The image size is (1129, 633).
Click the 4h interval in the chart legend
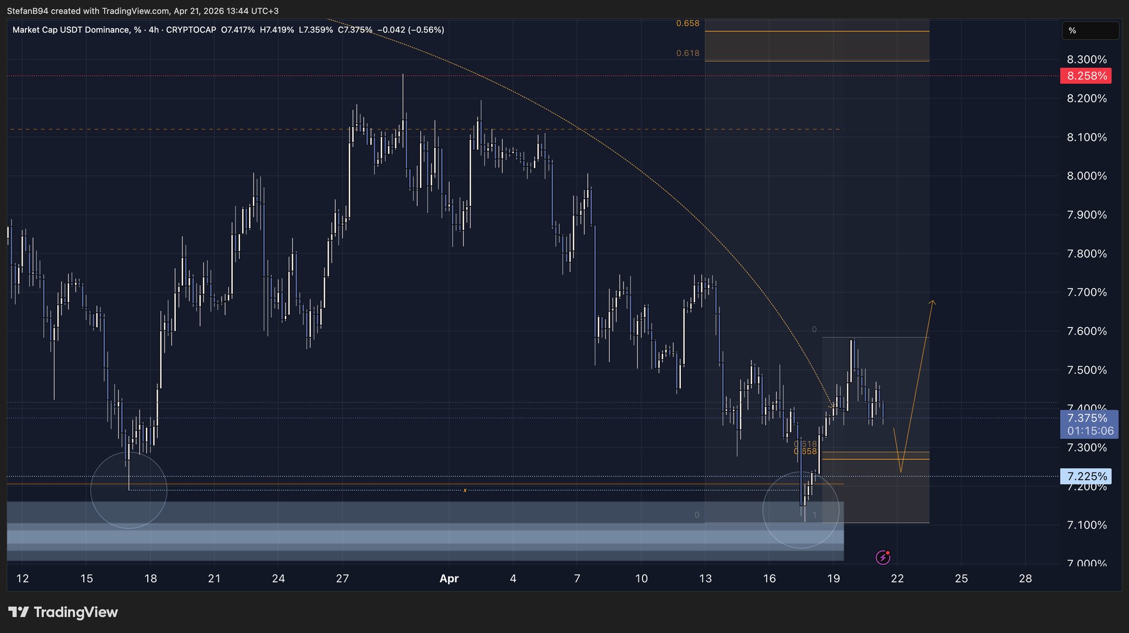point(154,30)
